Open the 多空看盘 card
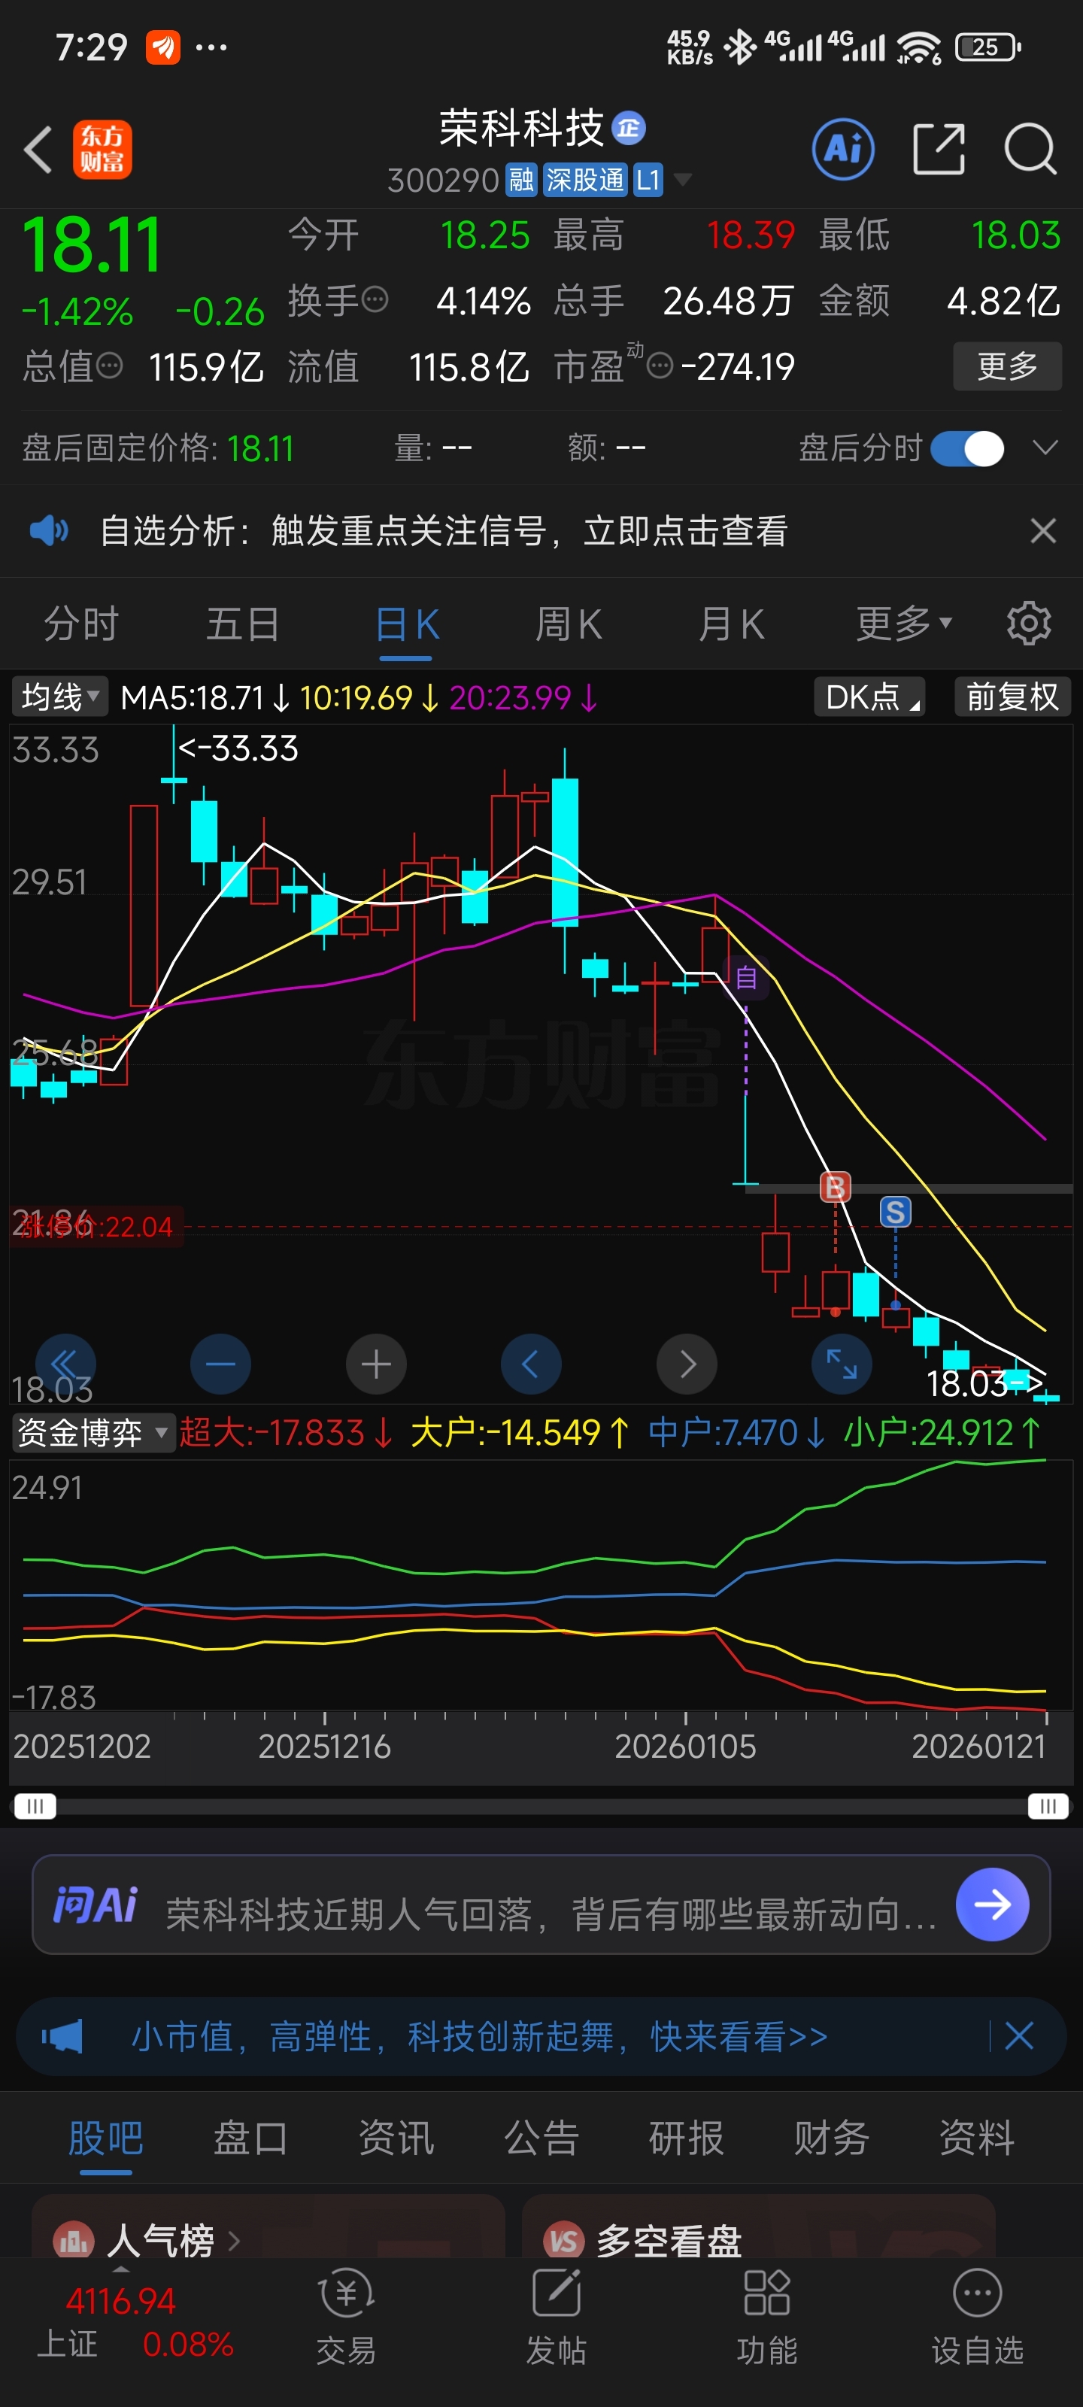Image resolution: width=1083 pixels, height=2407 pixels. click(x=758, y=2227)
